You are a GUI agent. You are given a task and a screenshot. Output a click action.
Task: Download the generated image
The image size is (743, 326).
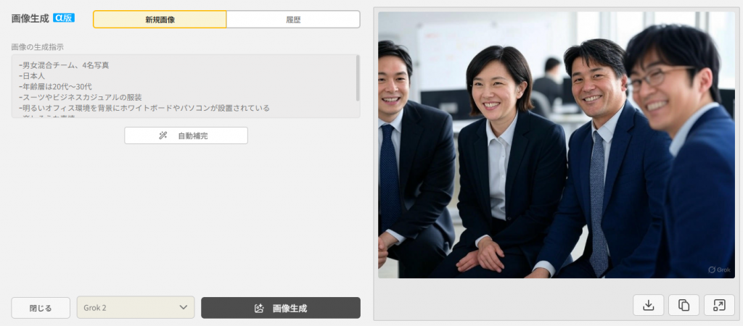[648, 305]
